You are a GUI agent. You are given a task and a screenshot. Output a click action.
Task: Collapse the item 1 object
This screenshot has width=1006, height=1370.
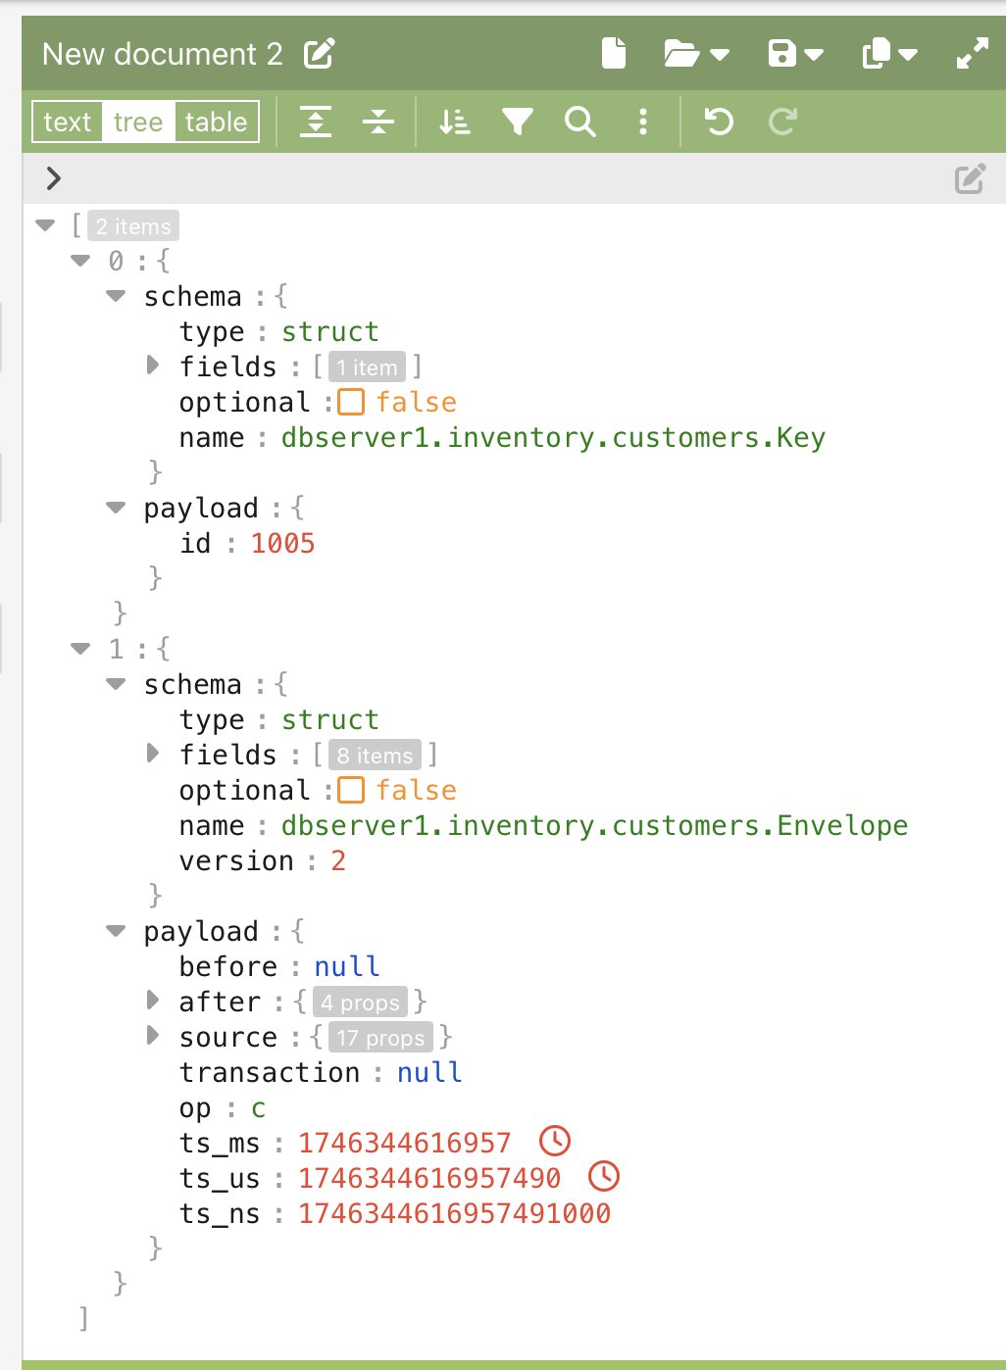coord(80,649)
